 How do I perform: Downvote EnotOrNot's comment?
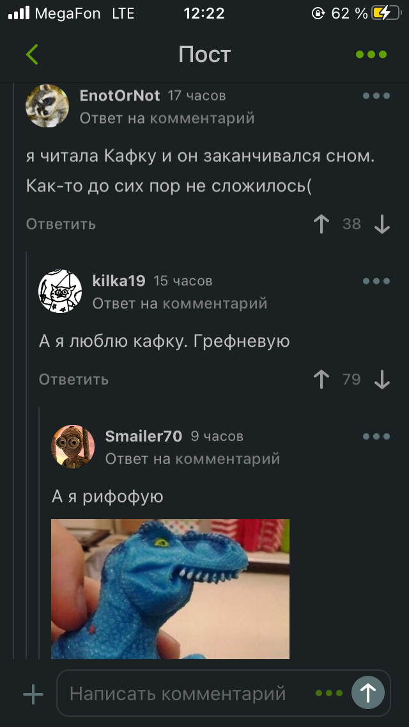pyautogui.click(x=382, y=225)
